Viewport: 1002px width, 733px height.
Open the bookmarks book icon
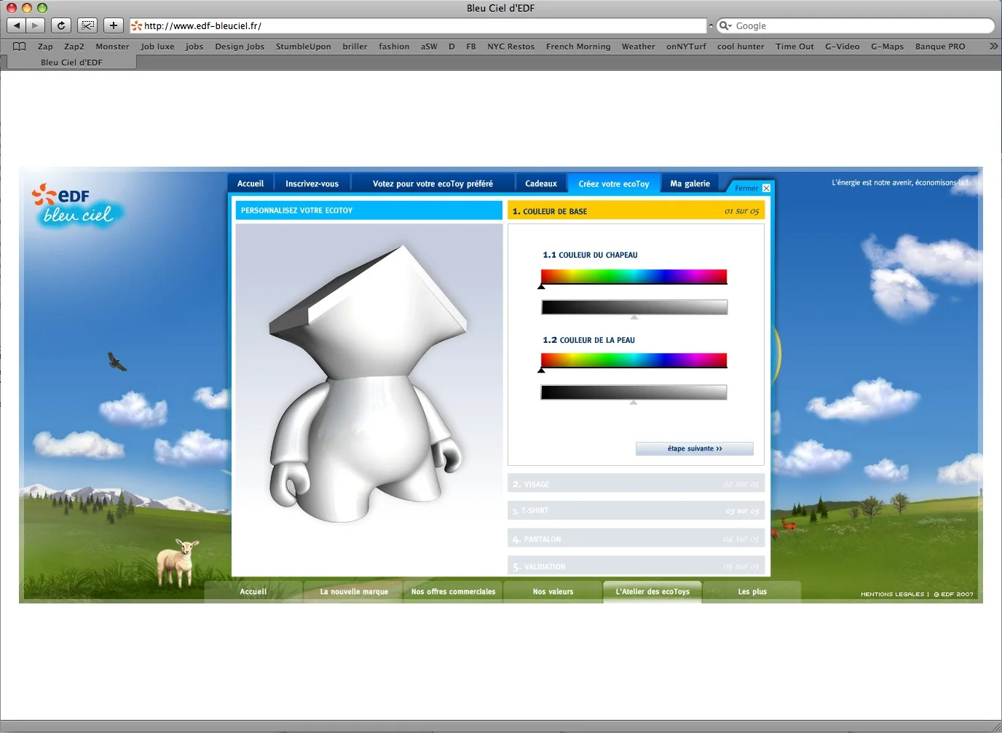click(x=20, y=47)
